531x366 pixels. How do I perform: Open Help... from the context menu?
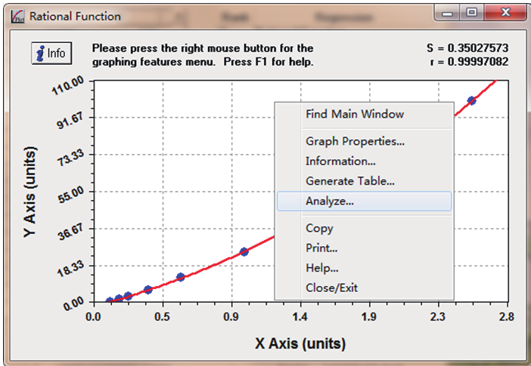pyautogui.click(x=321, y=268)
